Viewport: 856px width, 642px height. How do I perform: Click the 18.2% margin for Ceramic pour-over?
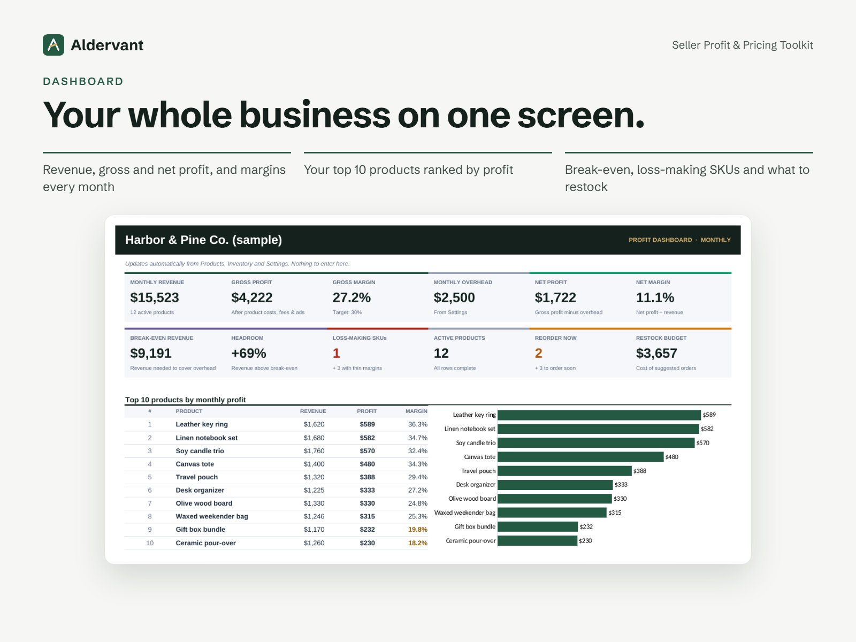(418, 543)
